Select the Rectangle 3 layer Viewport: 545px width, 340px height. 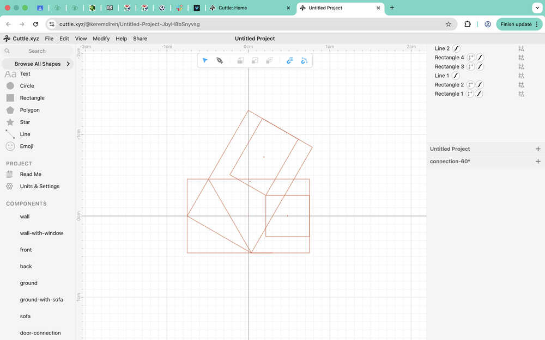pos(449,66)
